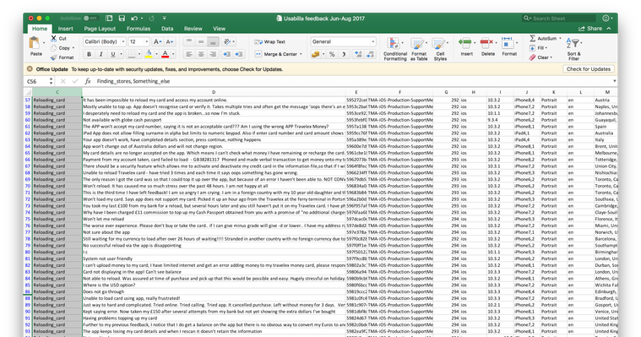Apply comma style number format
Image resolution: width=641 pixels, height=337 pixels.
[344, 54]
